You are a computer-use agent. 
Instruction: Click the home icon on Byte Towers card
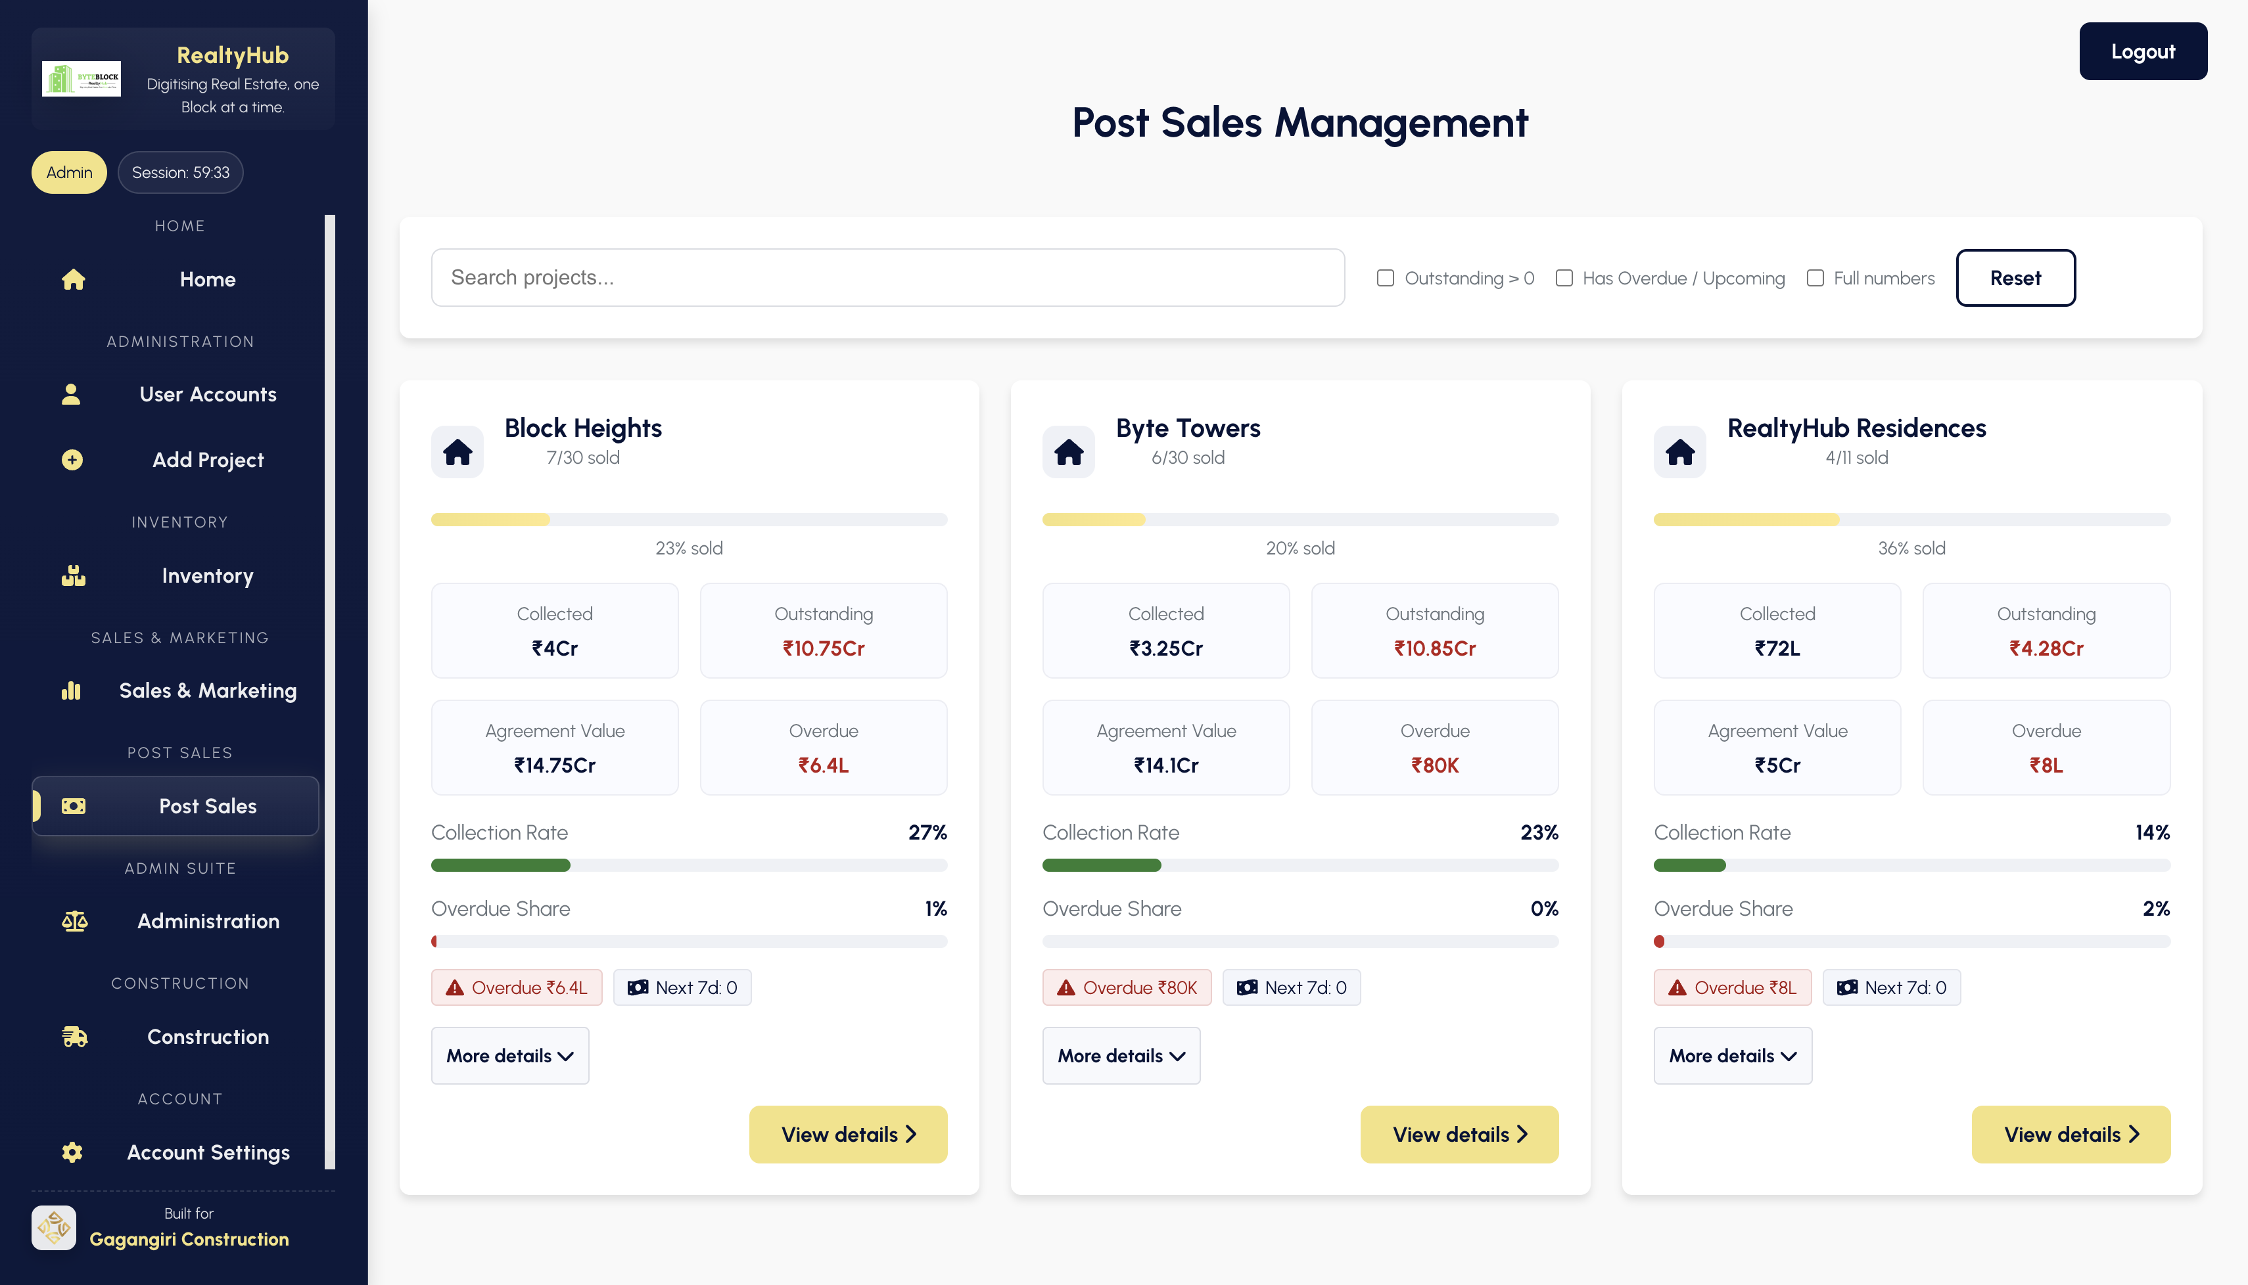(x=1068, y=451)
